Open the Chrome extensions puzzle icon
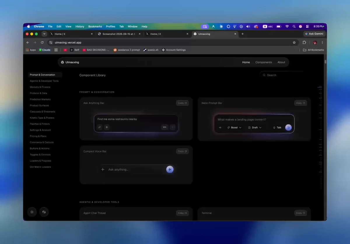350x244 pixels. click(304, 42)
